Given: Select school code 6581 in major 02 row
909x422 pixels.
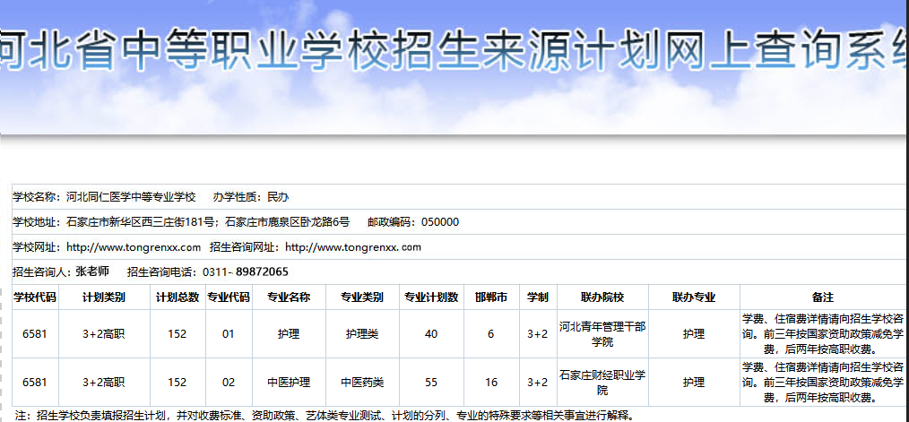Looking at the screenshot, I should point(35,383).
